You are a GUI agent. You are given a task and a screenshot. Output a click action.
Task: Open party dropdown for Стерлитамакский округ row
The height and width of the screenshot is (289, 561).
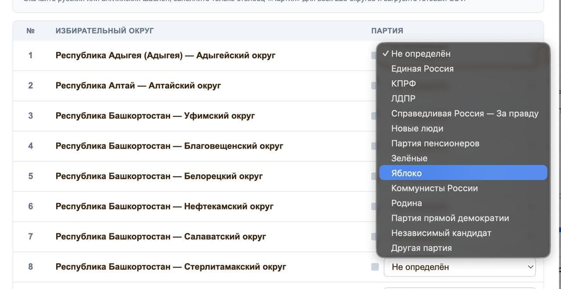460,267
